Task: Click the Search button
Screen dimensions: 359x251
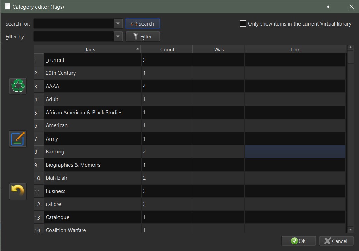Action: click(143, 23)
